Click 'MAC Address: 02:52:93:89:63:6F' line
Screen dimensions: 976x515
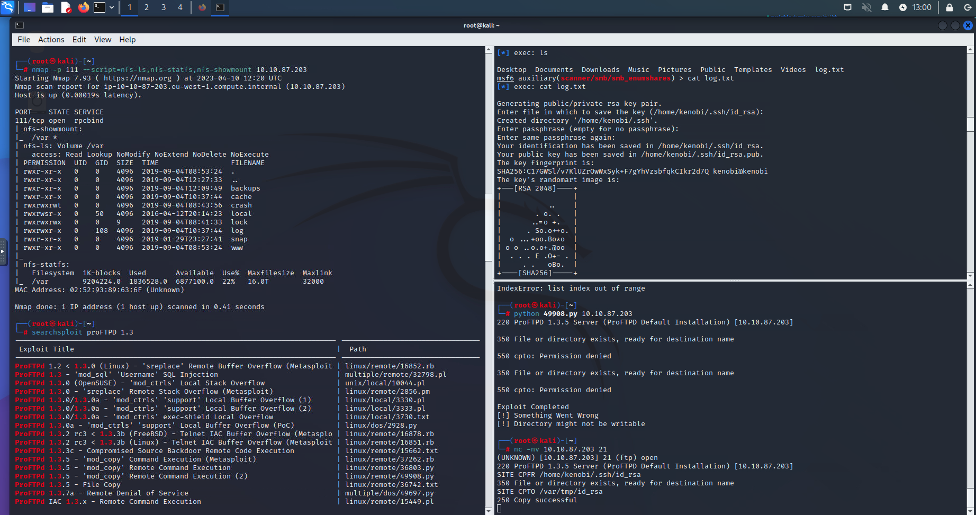click(100, 290)
